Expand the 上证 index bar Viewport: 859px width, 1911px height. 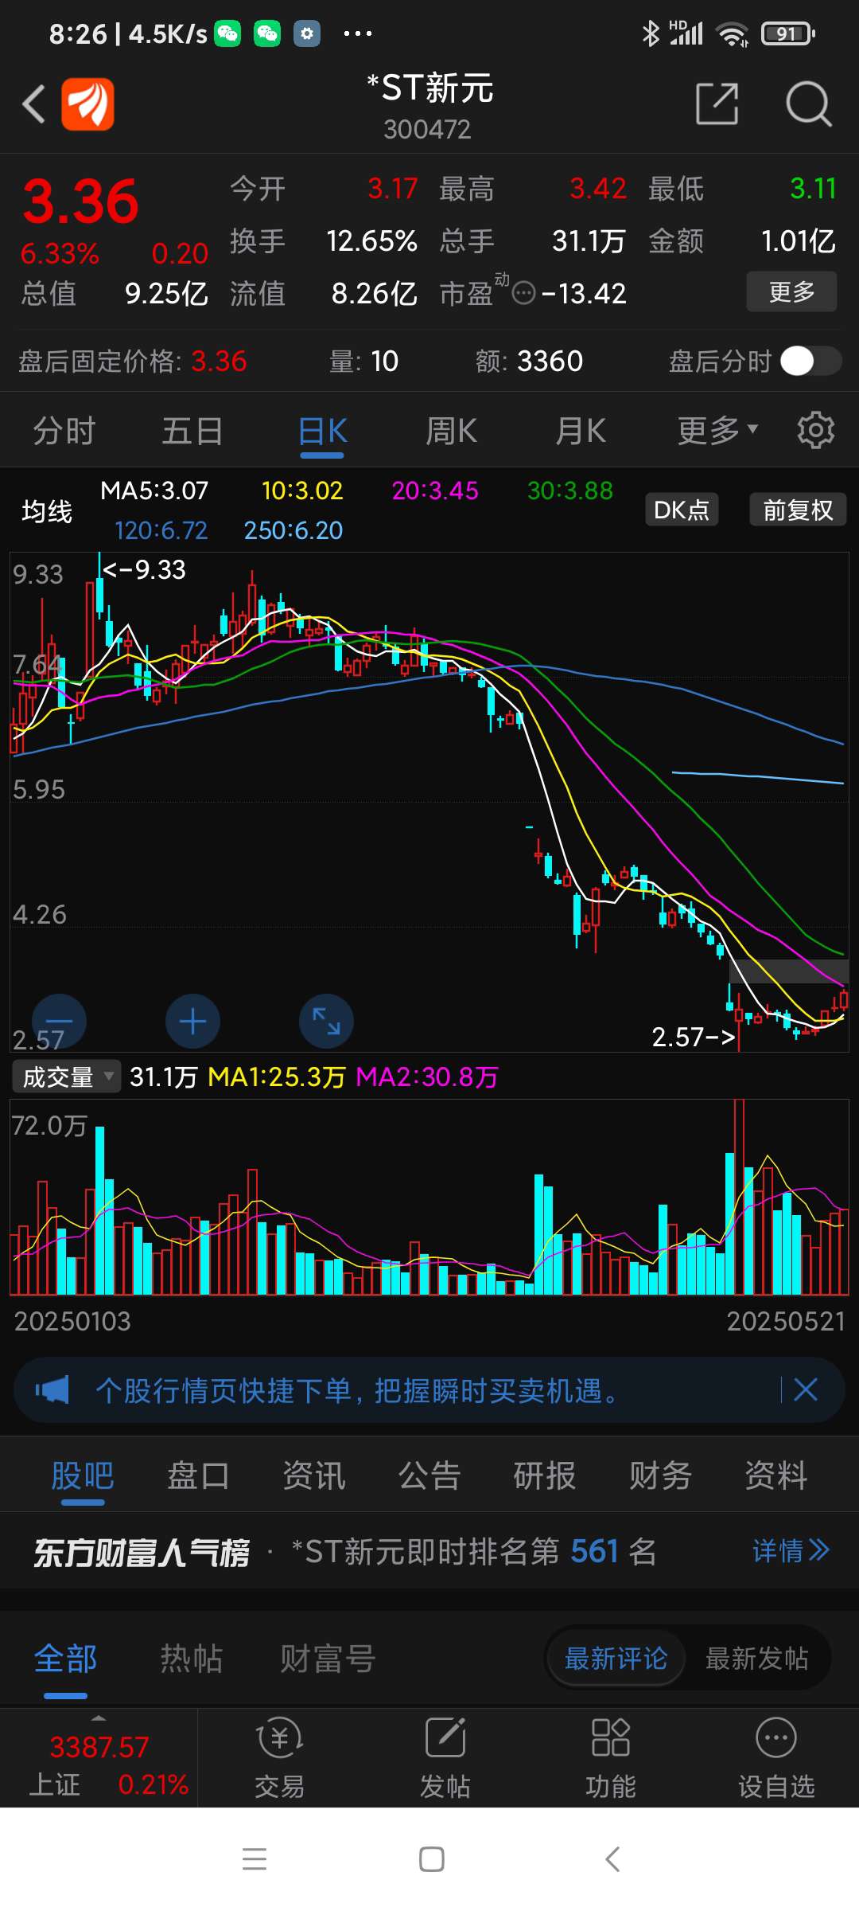[99, 1758]
